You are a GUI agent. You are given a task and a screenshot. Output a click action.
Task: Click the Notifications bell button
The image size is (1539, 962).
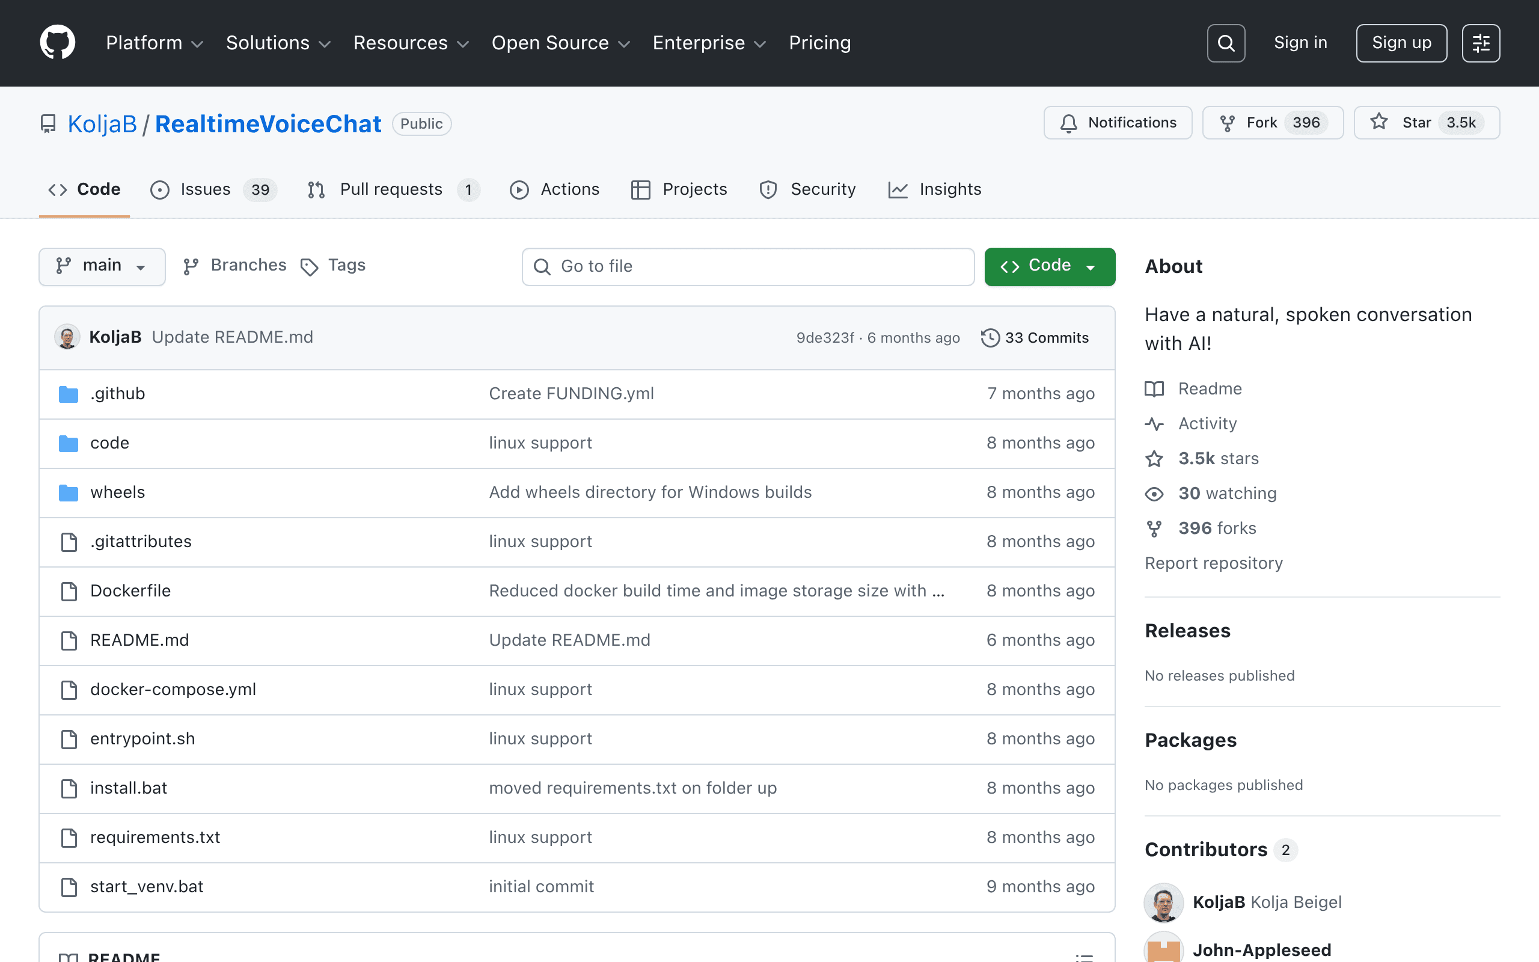click(x=1118, y=123)
